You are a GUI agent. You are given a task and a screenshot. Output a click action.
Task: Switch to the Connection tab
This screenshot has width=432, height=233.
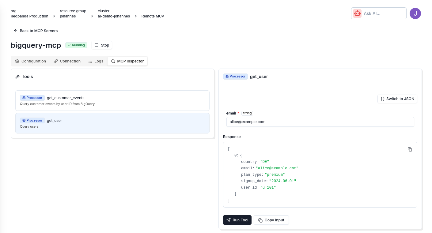67,61
